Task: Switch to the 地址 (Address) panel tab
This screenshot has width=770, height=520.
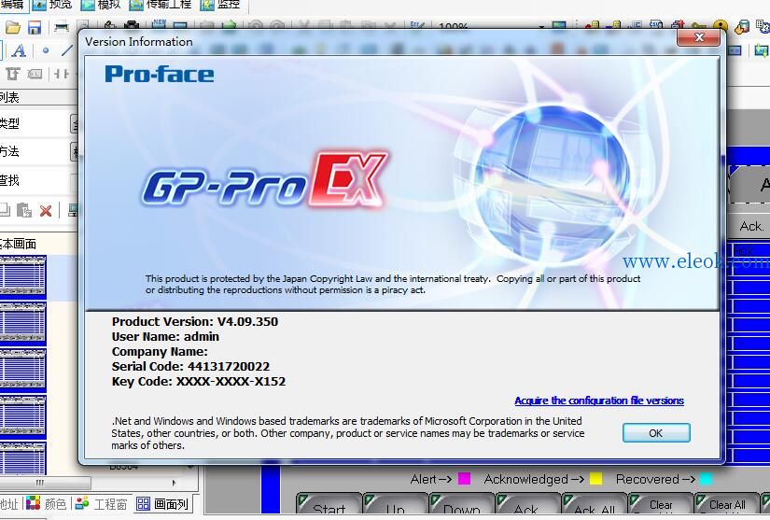Action: (x=9, y=504)
